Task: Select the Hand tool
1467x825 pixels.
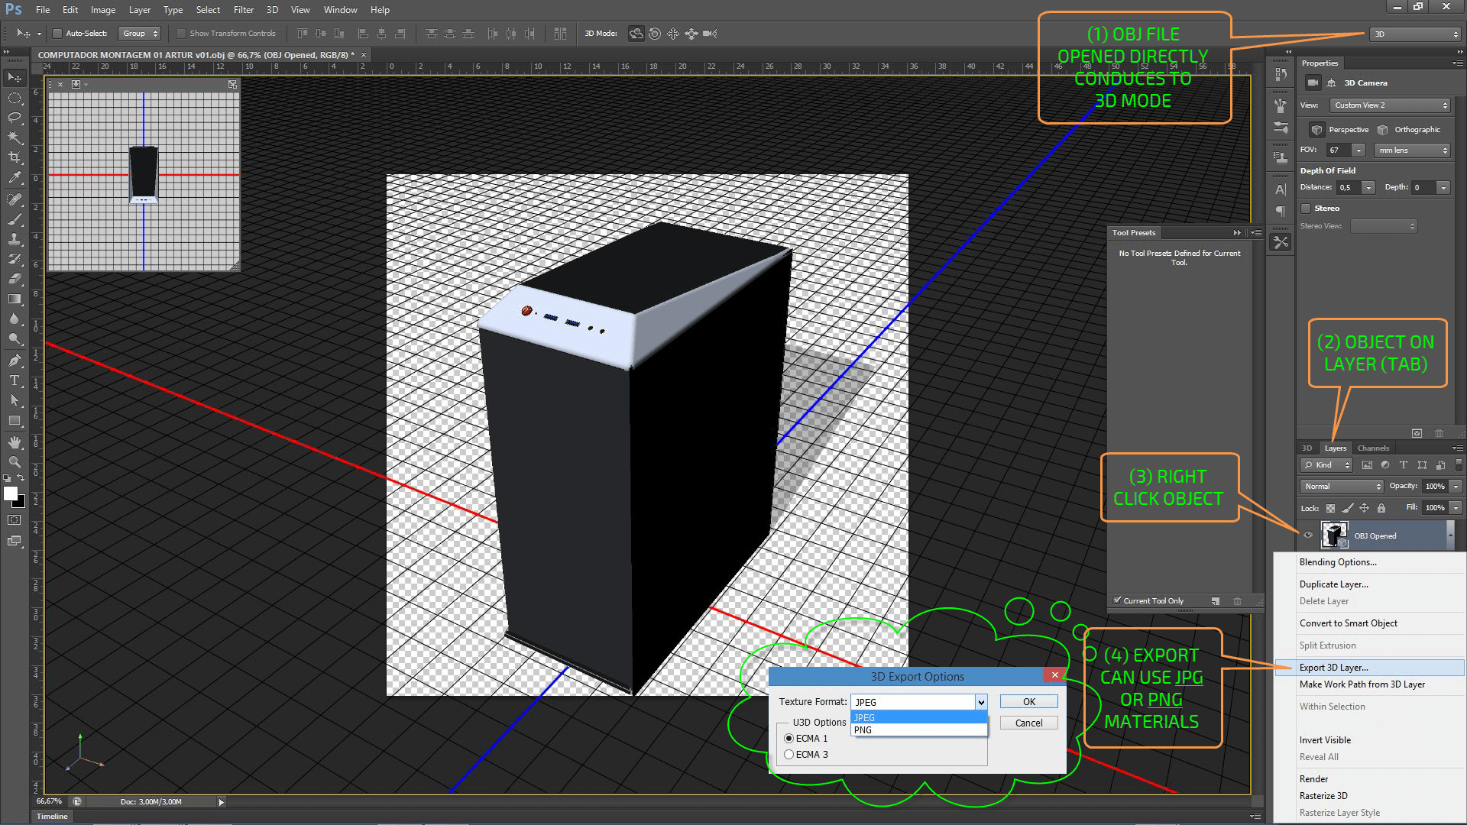Action: tap(15, 442)
